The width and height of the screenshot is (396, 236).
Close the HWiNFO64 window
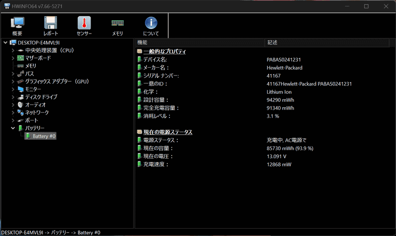click(x=386, y=6)
